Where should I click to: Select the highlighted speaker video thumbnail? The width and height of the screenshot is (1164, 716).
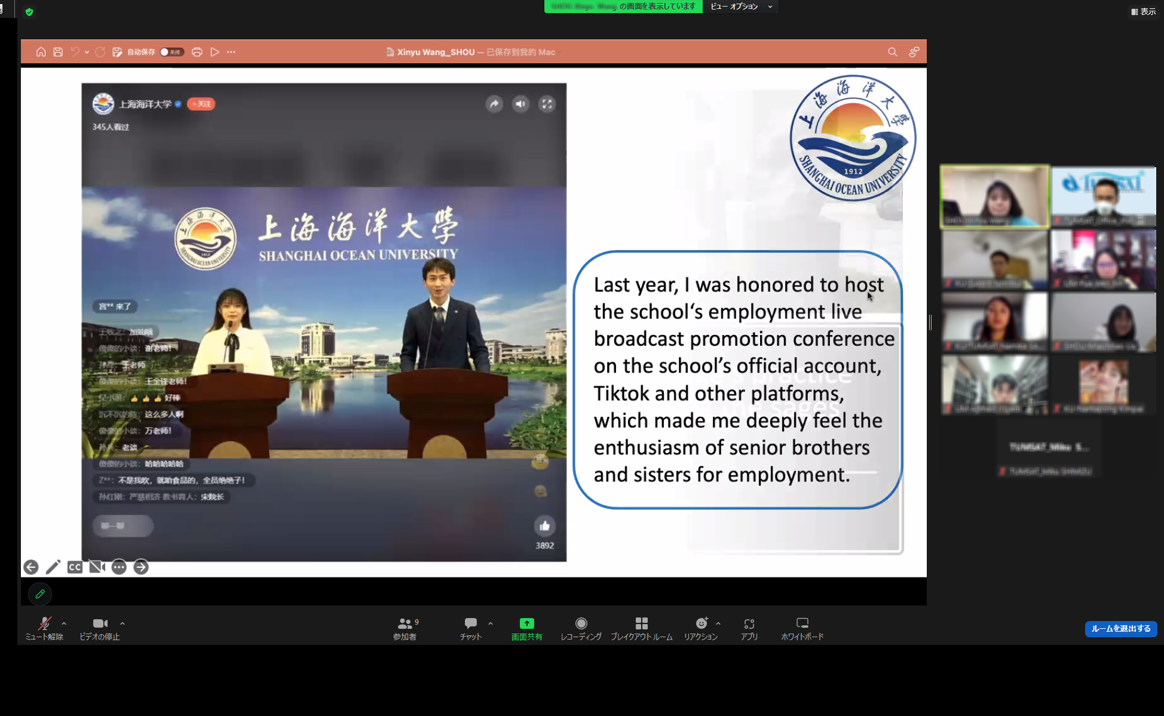pos(994,196)
